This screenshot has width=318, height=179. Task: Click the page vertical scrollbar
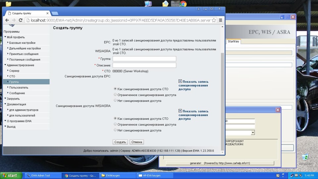[x=222, y=101]
